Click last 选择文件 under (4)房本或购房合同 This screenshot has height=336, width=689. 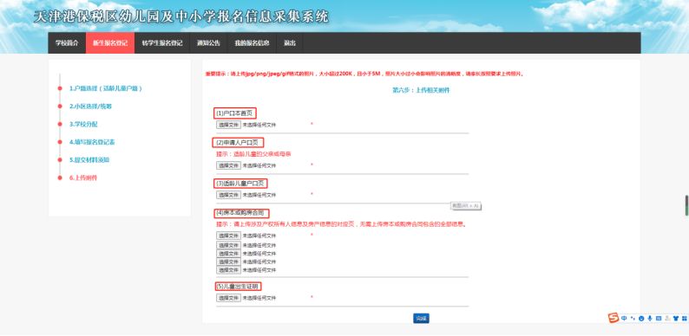click(228, 270)
